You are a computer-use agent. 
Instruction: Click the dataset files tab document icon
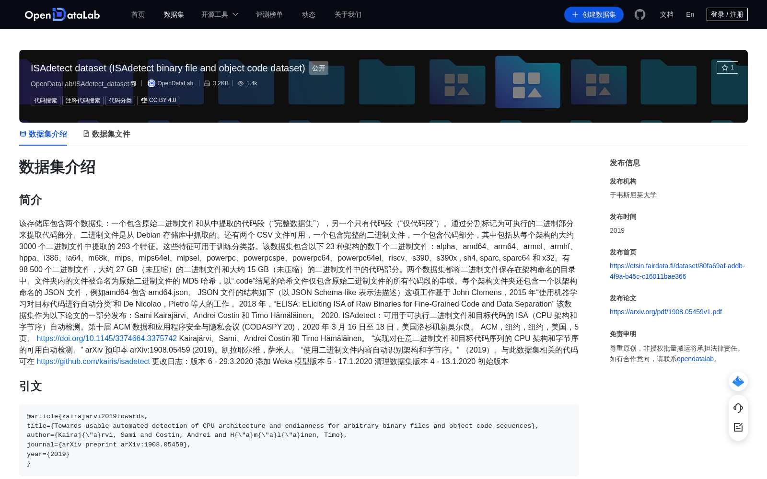(86, 134)
